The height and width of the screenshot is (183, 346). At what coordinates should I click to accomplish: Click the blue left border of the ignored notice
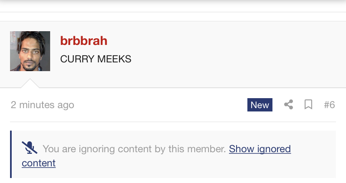click(11, 154)
